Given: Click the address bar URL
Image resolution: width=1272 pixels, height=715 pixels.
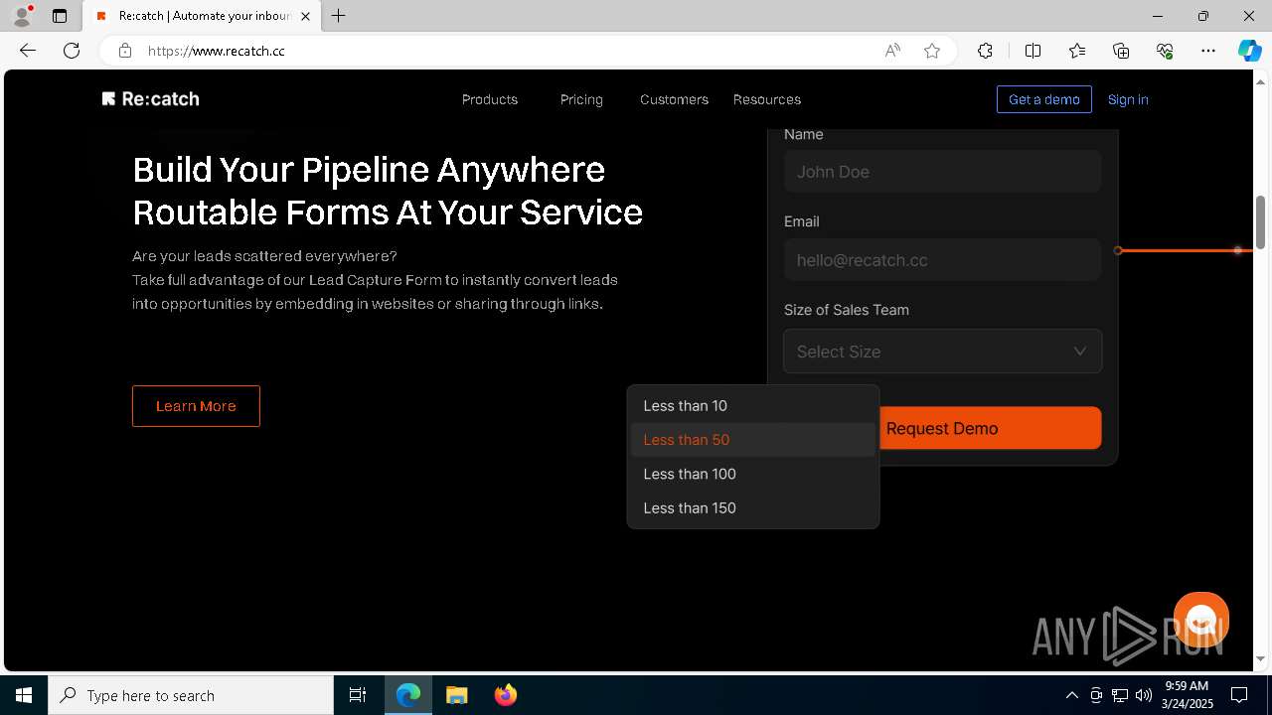Looking at the screenshot, I should (x=217, y=51).
